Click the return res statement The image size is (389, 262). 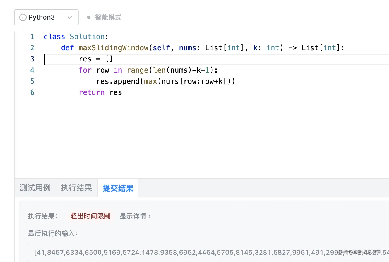point(100,92)
